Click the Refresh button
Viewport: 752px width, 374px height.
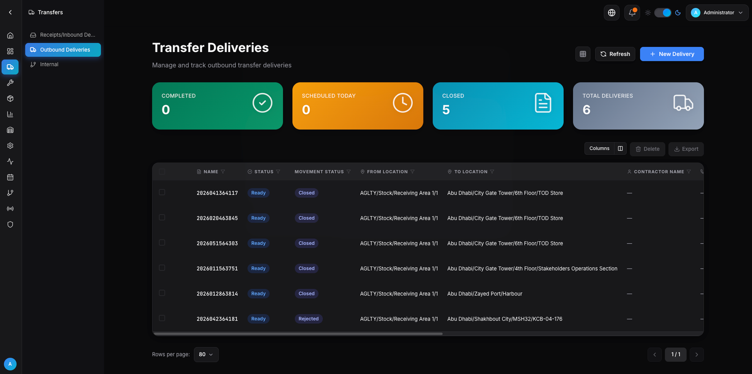coord(615,54)
